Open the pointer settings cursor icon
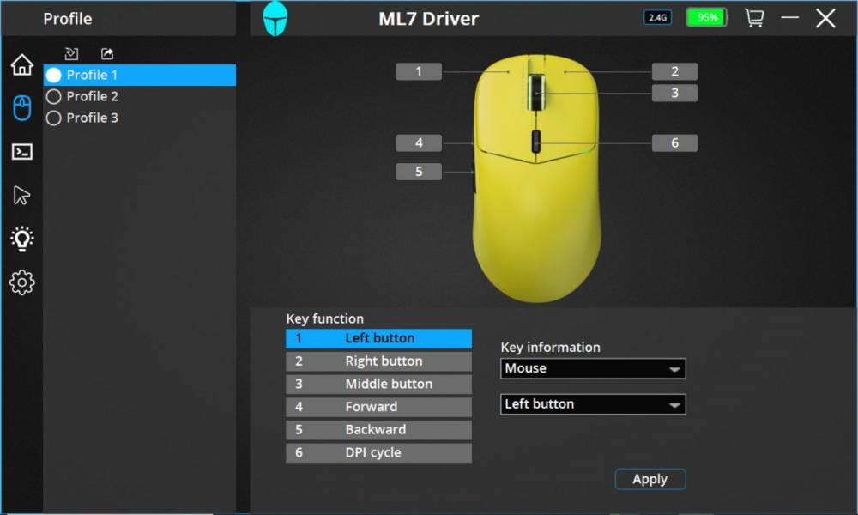 (x=22, y=195)
